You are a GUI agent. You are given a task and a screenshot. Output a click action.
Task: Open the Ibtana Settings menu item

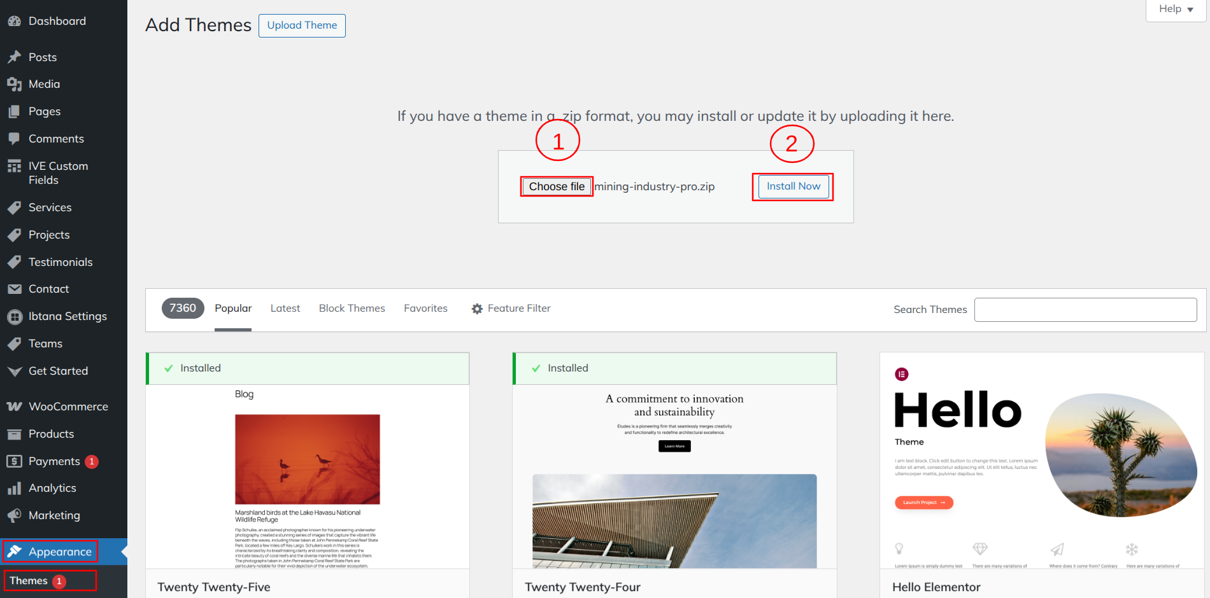[67, 316]
